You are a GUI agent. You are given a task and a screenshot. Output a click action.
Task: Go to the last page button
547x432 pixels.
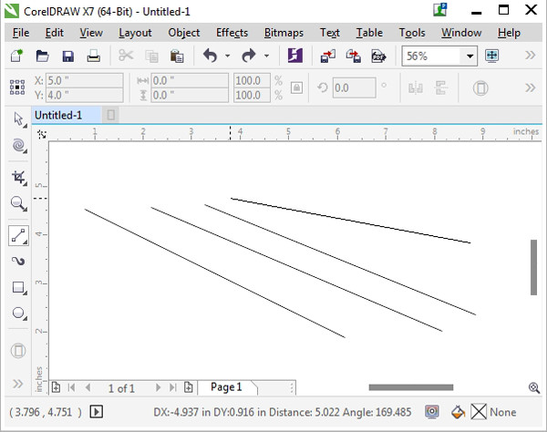172,387
